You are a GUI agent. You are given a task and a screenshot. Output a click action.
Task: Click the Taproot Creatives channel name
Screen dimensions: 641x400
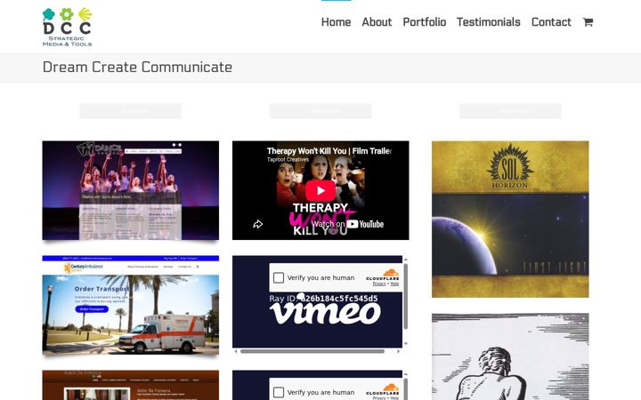coord(288,160)
